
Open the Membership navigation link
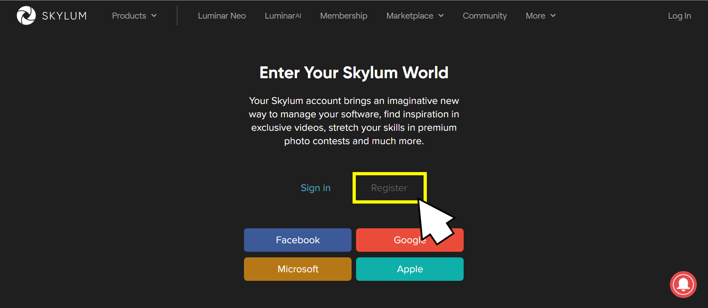tap(344, 16)
